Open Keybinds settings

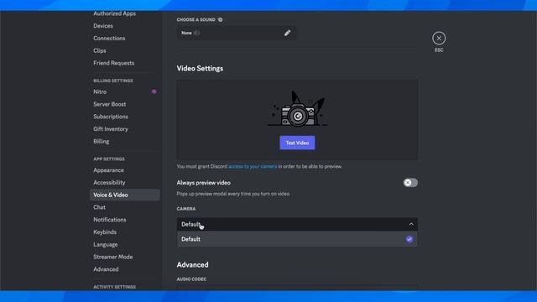point(105,232)
